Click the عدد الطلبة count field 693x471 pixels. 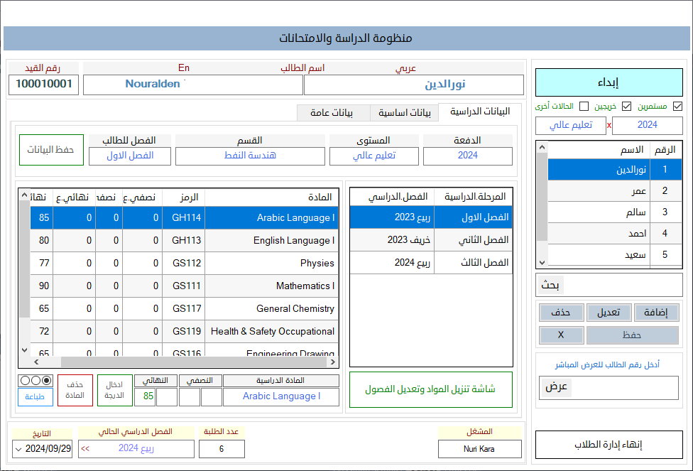click(222, 449)
